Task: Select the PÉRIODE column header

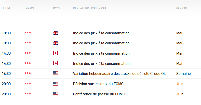Action: 182,8
